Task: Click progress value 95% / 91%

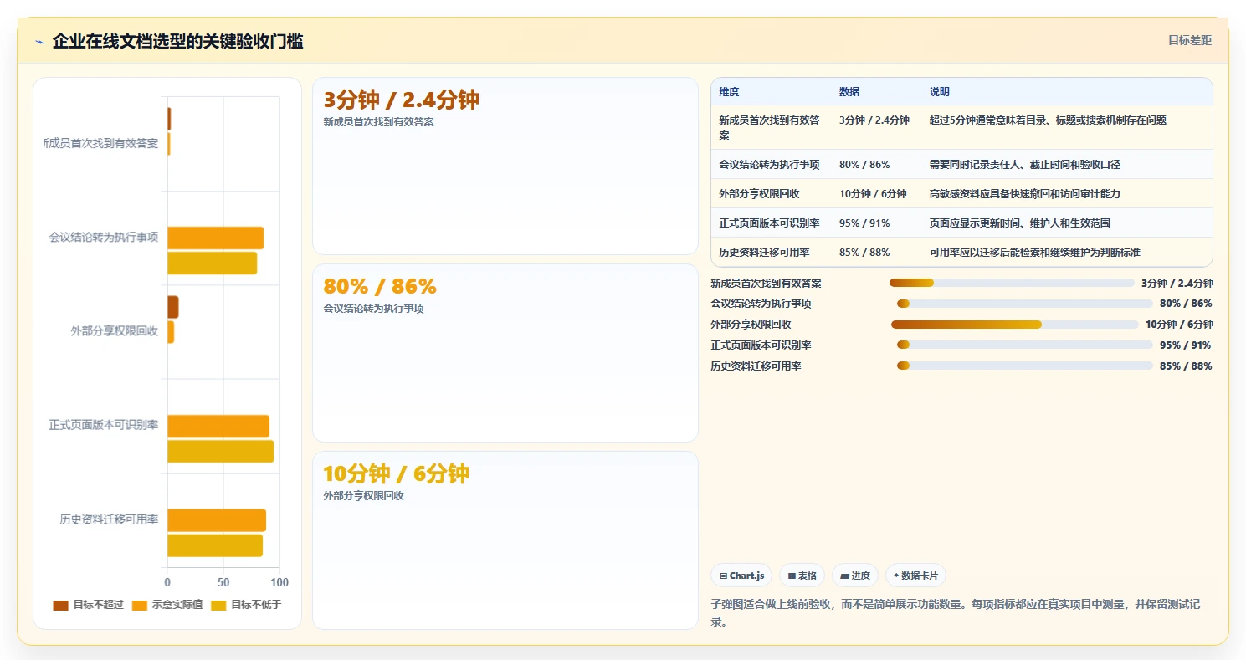Action: coord(1185,345)
